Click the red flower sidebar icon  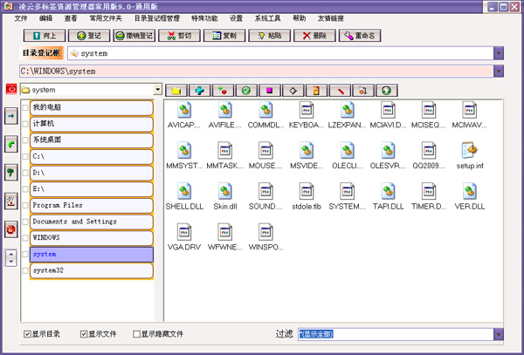click(11, 229)
